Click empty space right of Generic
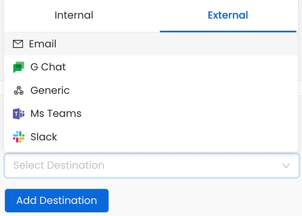 tap(182, 90)
